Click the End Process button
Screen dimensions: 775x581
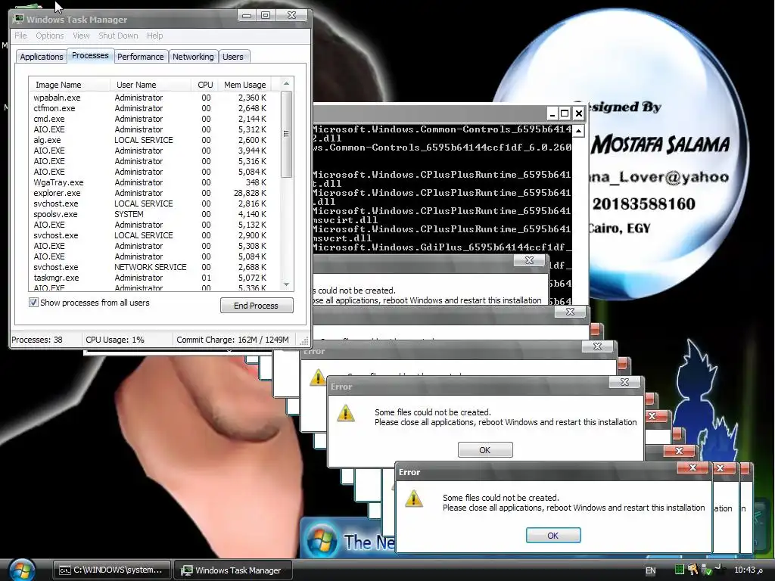[x=257, y=306]
